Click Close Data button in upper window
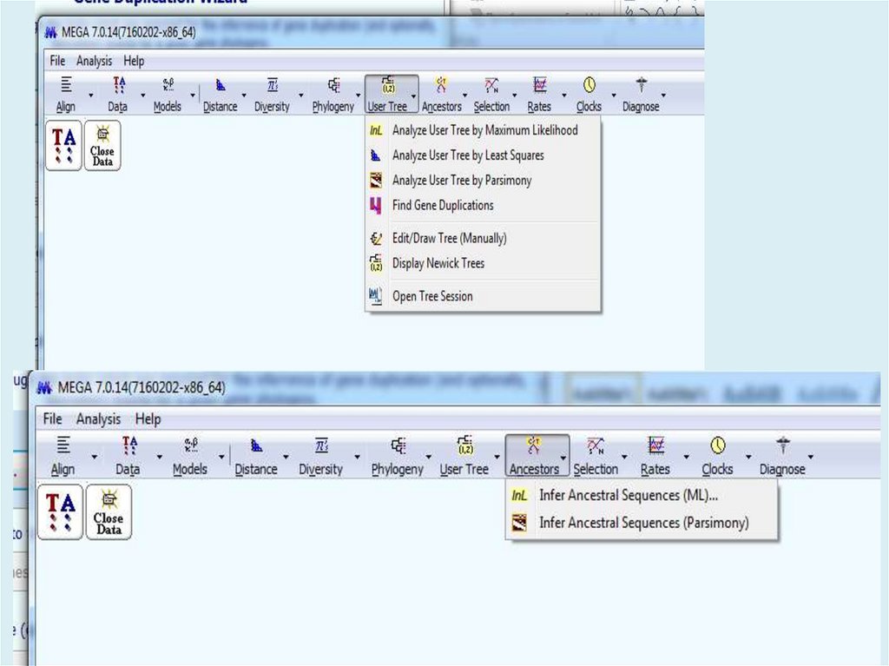Viewport: 889px width, 666px height. coord(102,145)
